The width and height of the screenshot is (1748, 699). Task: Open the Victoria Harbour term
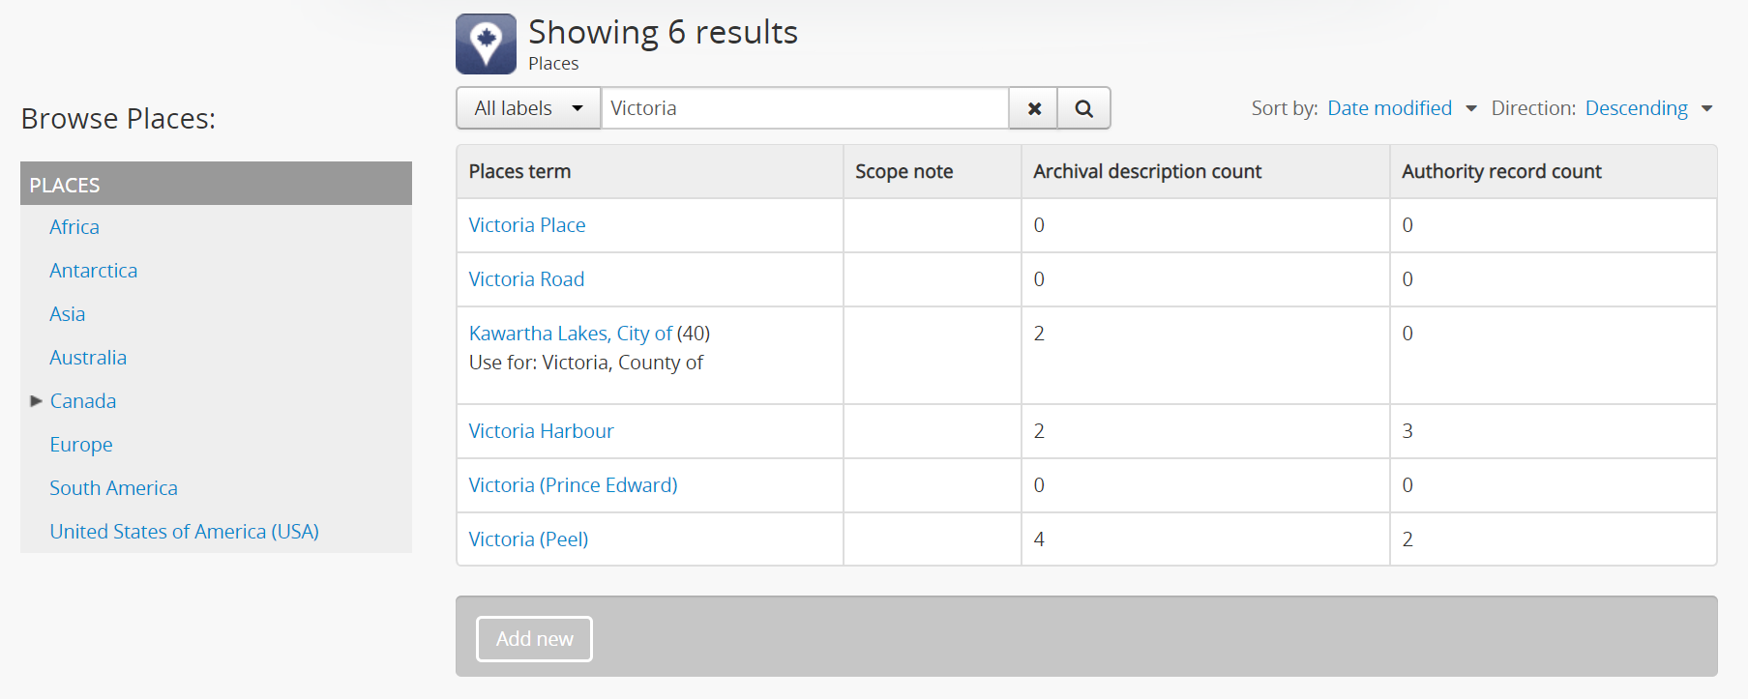541,431
